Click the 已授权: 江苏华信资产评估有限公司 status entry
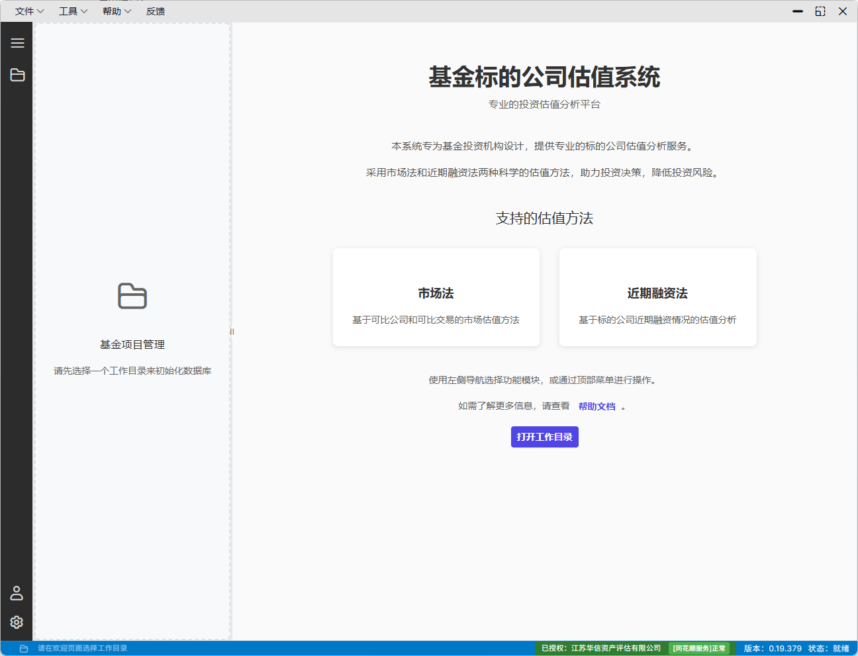 coord(601,649)
